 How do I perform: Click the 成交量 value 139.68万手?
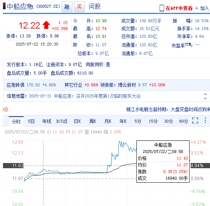pyautogui.click(x=150, y=21)
